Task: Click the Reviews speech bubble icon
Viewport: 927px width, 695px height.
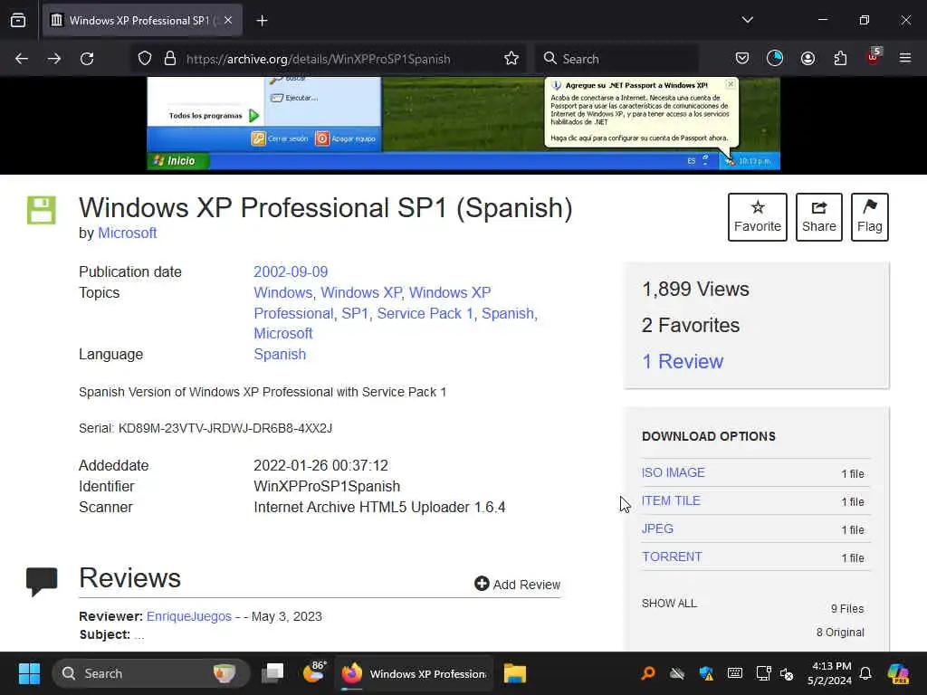Action: click(42, 582)
